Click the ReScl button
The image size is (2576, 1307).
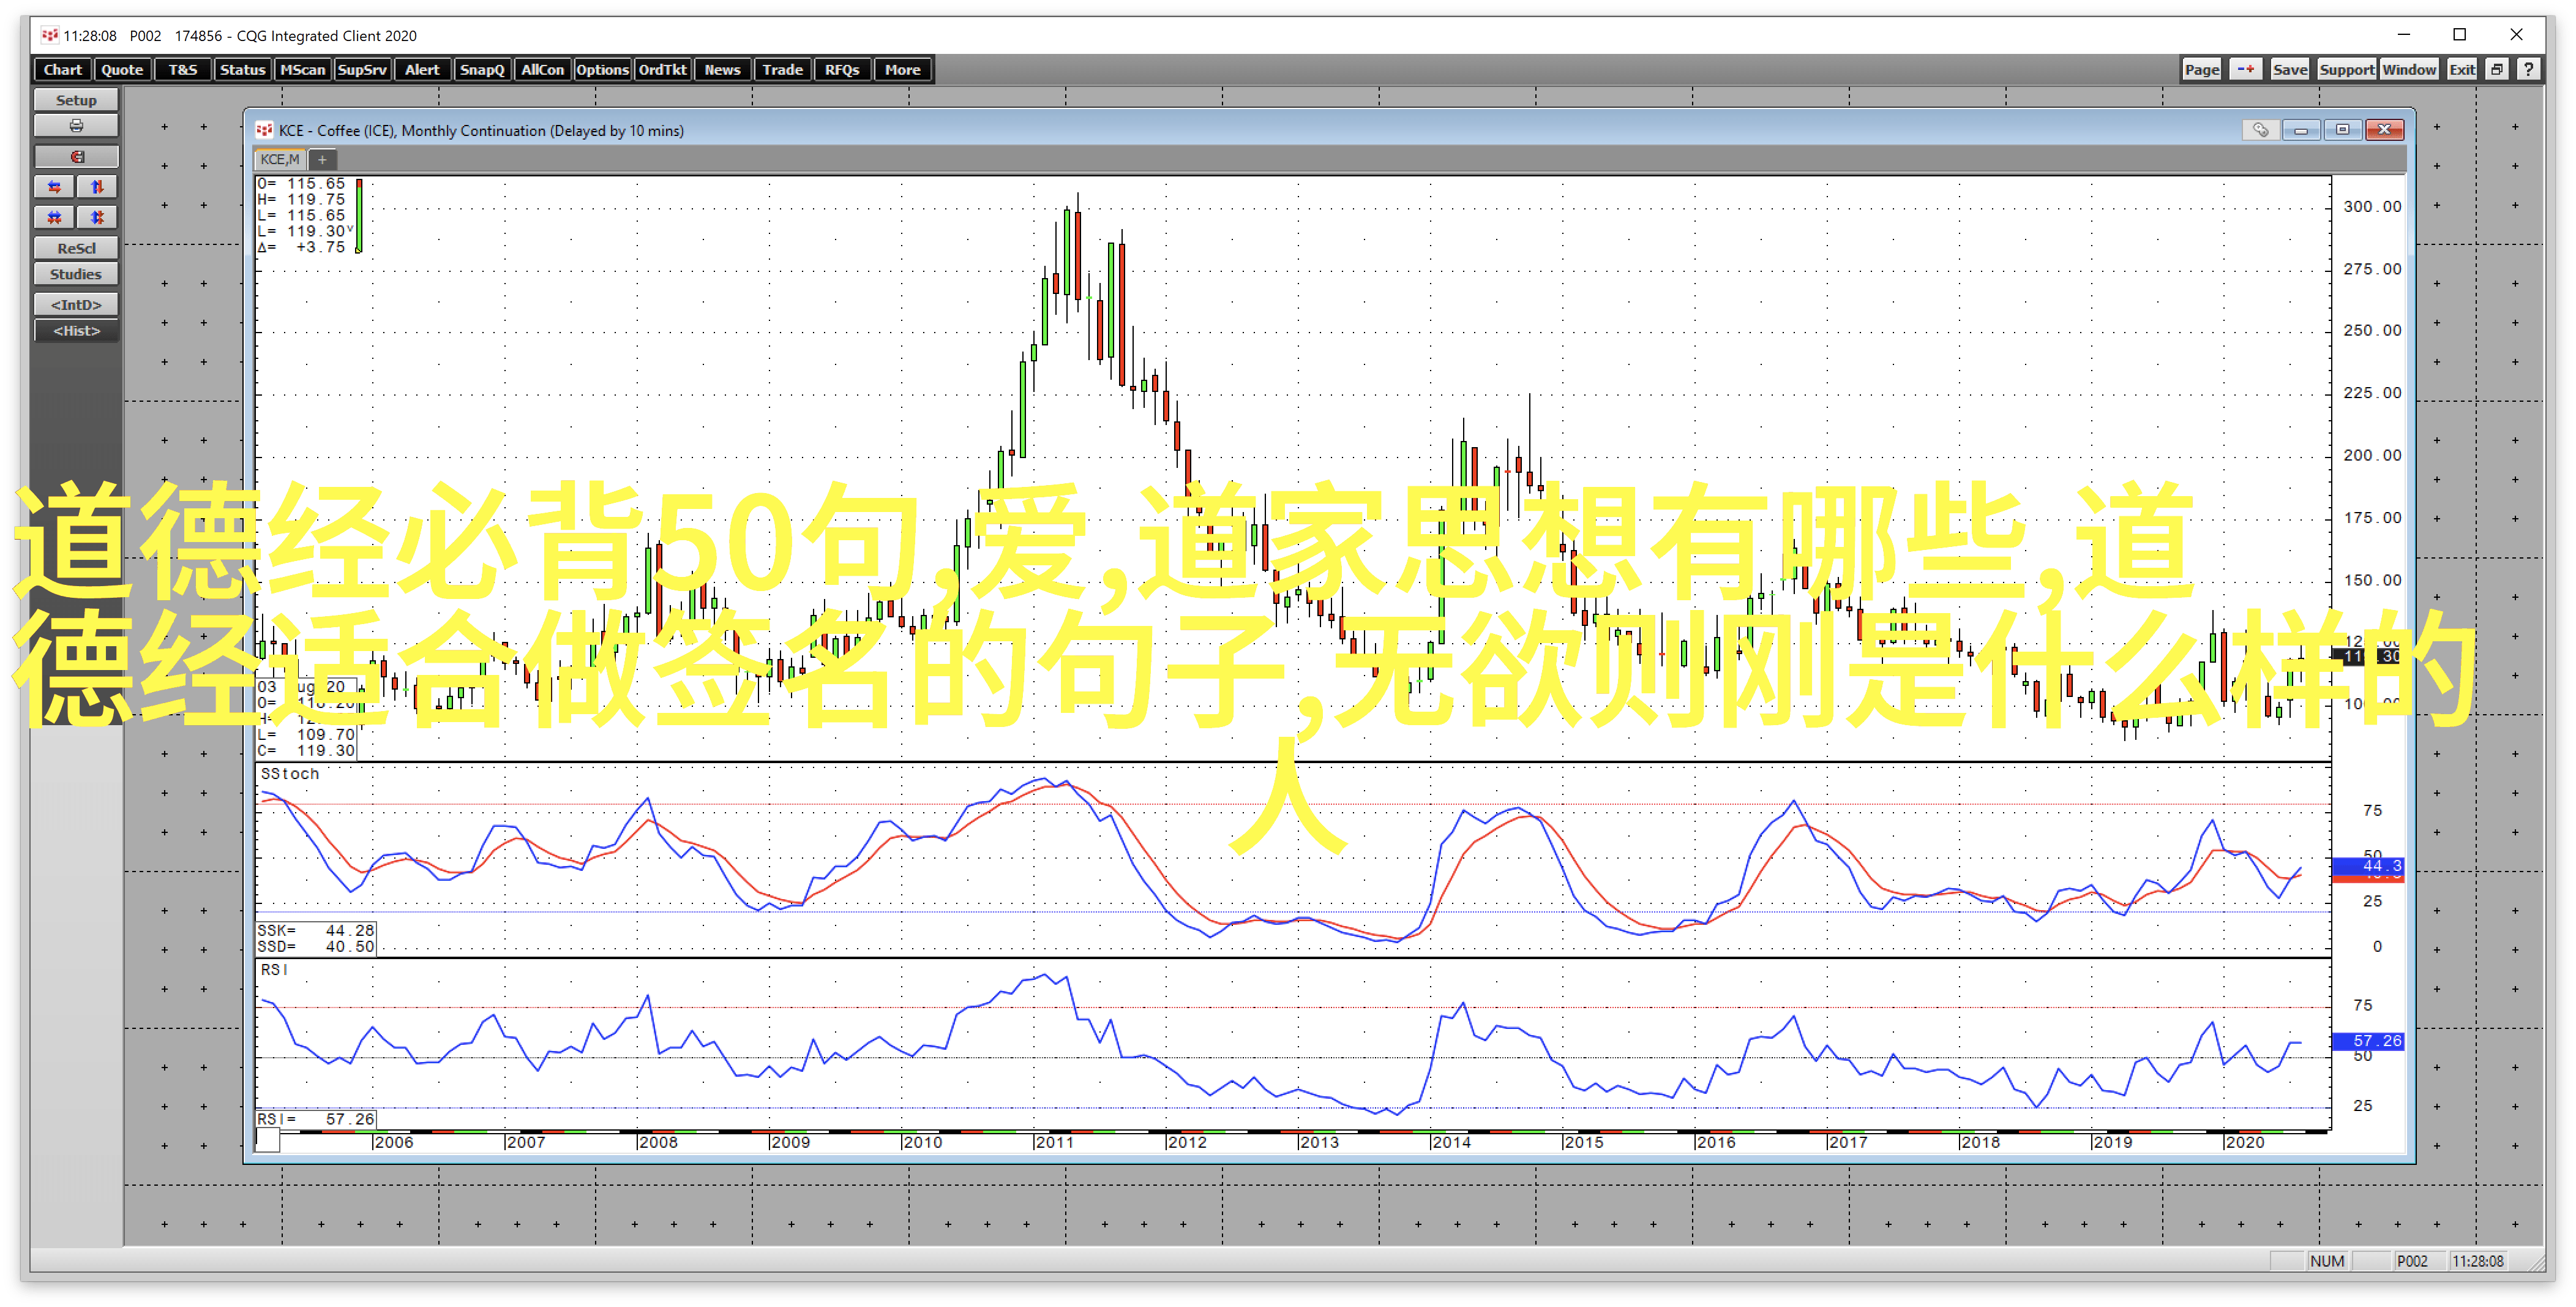coord(76,248)
